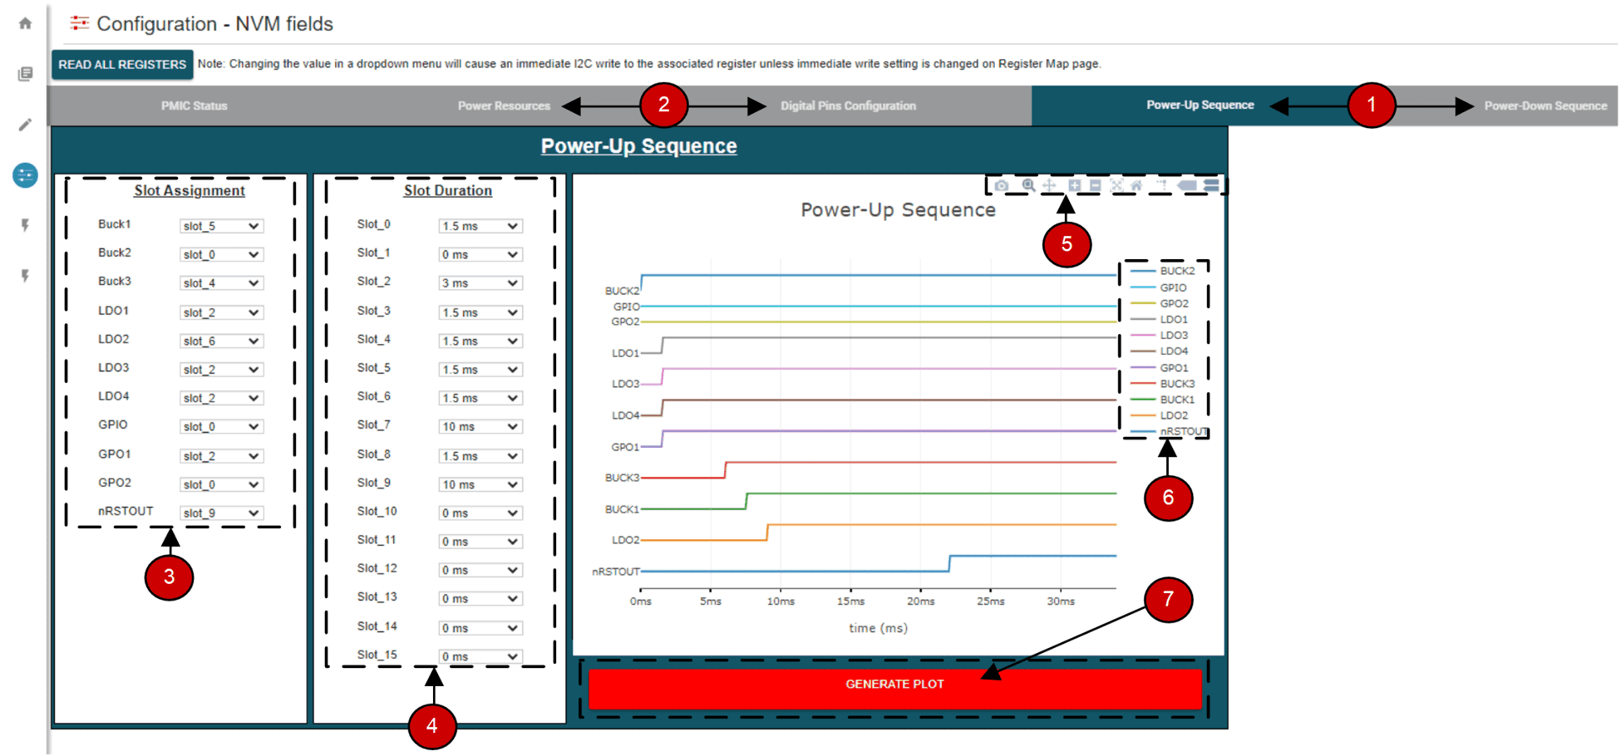Viewport: 1621px width, 756px height.
Task: Zoom in using the plot plus icon
Action: point(1075,185)
